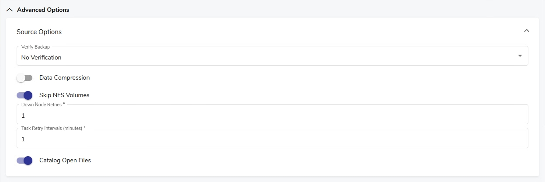Click the value 1 in Down Node Retries

point(23,116)
